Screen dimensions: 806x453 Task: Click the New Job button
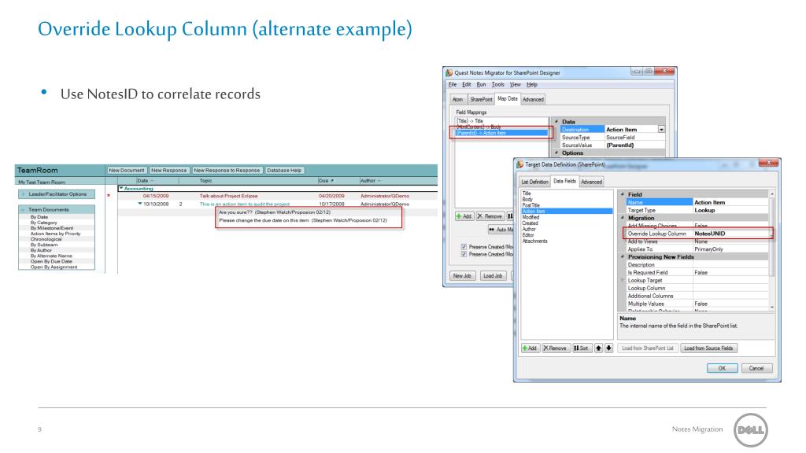(462, 276)
